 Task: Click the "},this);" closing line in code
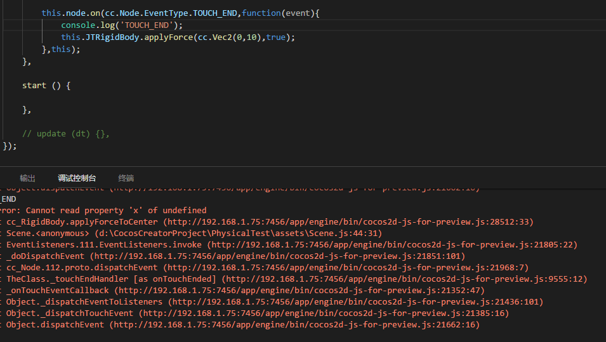click(x=56, y=49)
